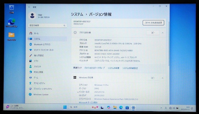This screenshot has height=114, width=199.
Task: Open the notification bell icon
Action: (192, 108)
